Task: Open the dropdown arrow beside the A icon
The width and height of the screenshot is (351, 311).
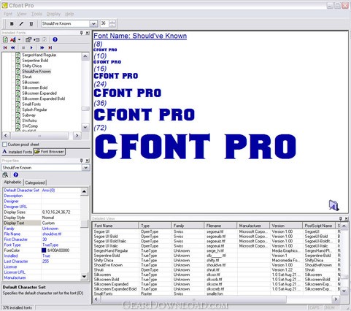Action: (x=19, y=39)
